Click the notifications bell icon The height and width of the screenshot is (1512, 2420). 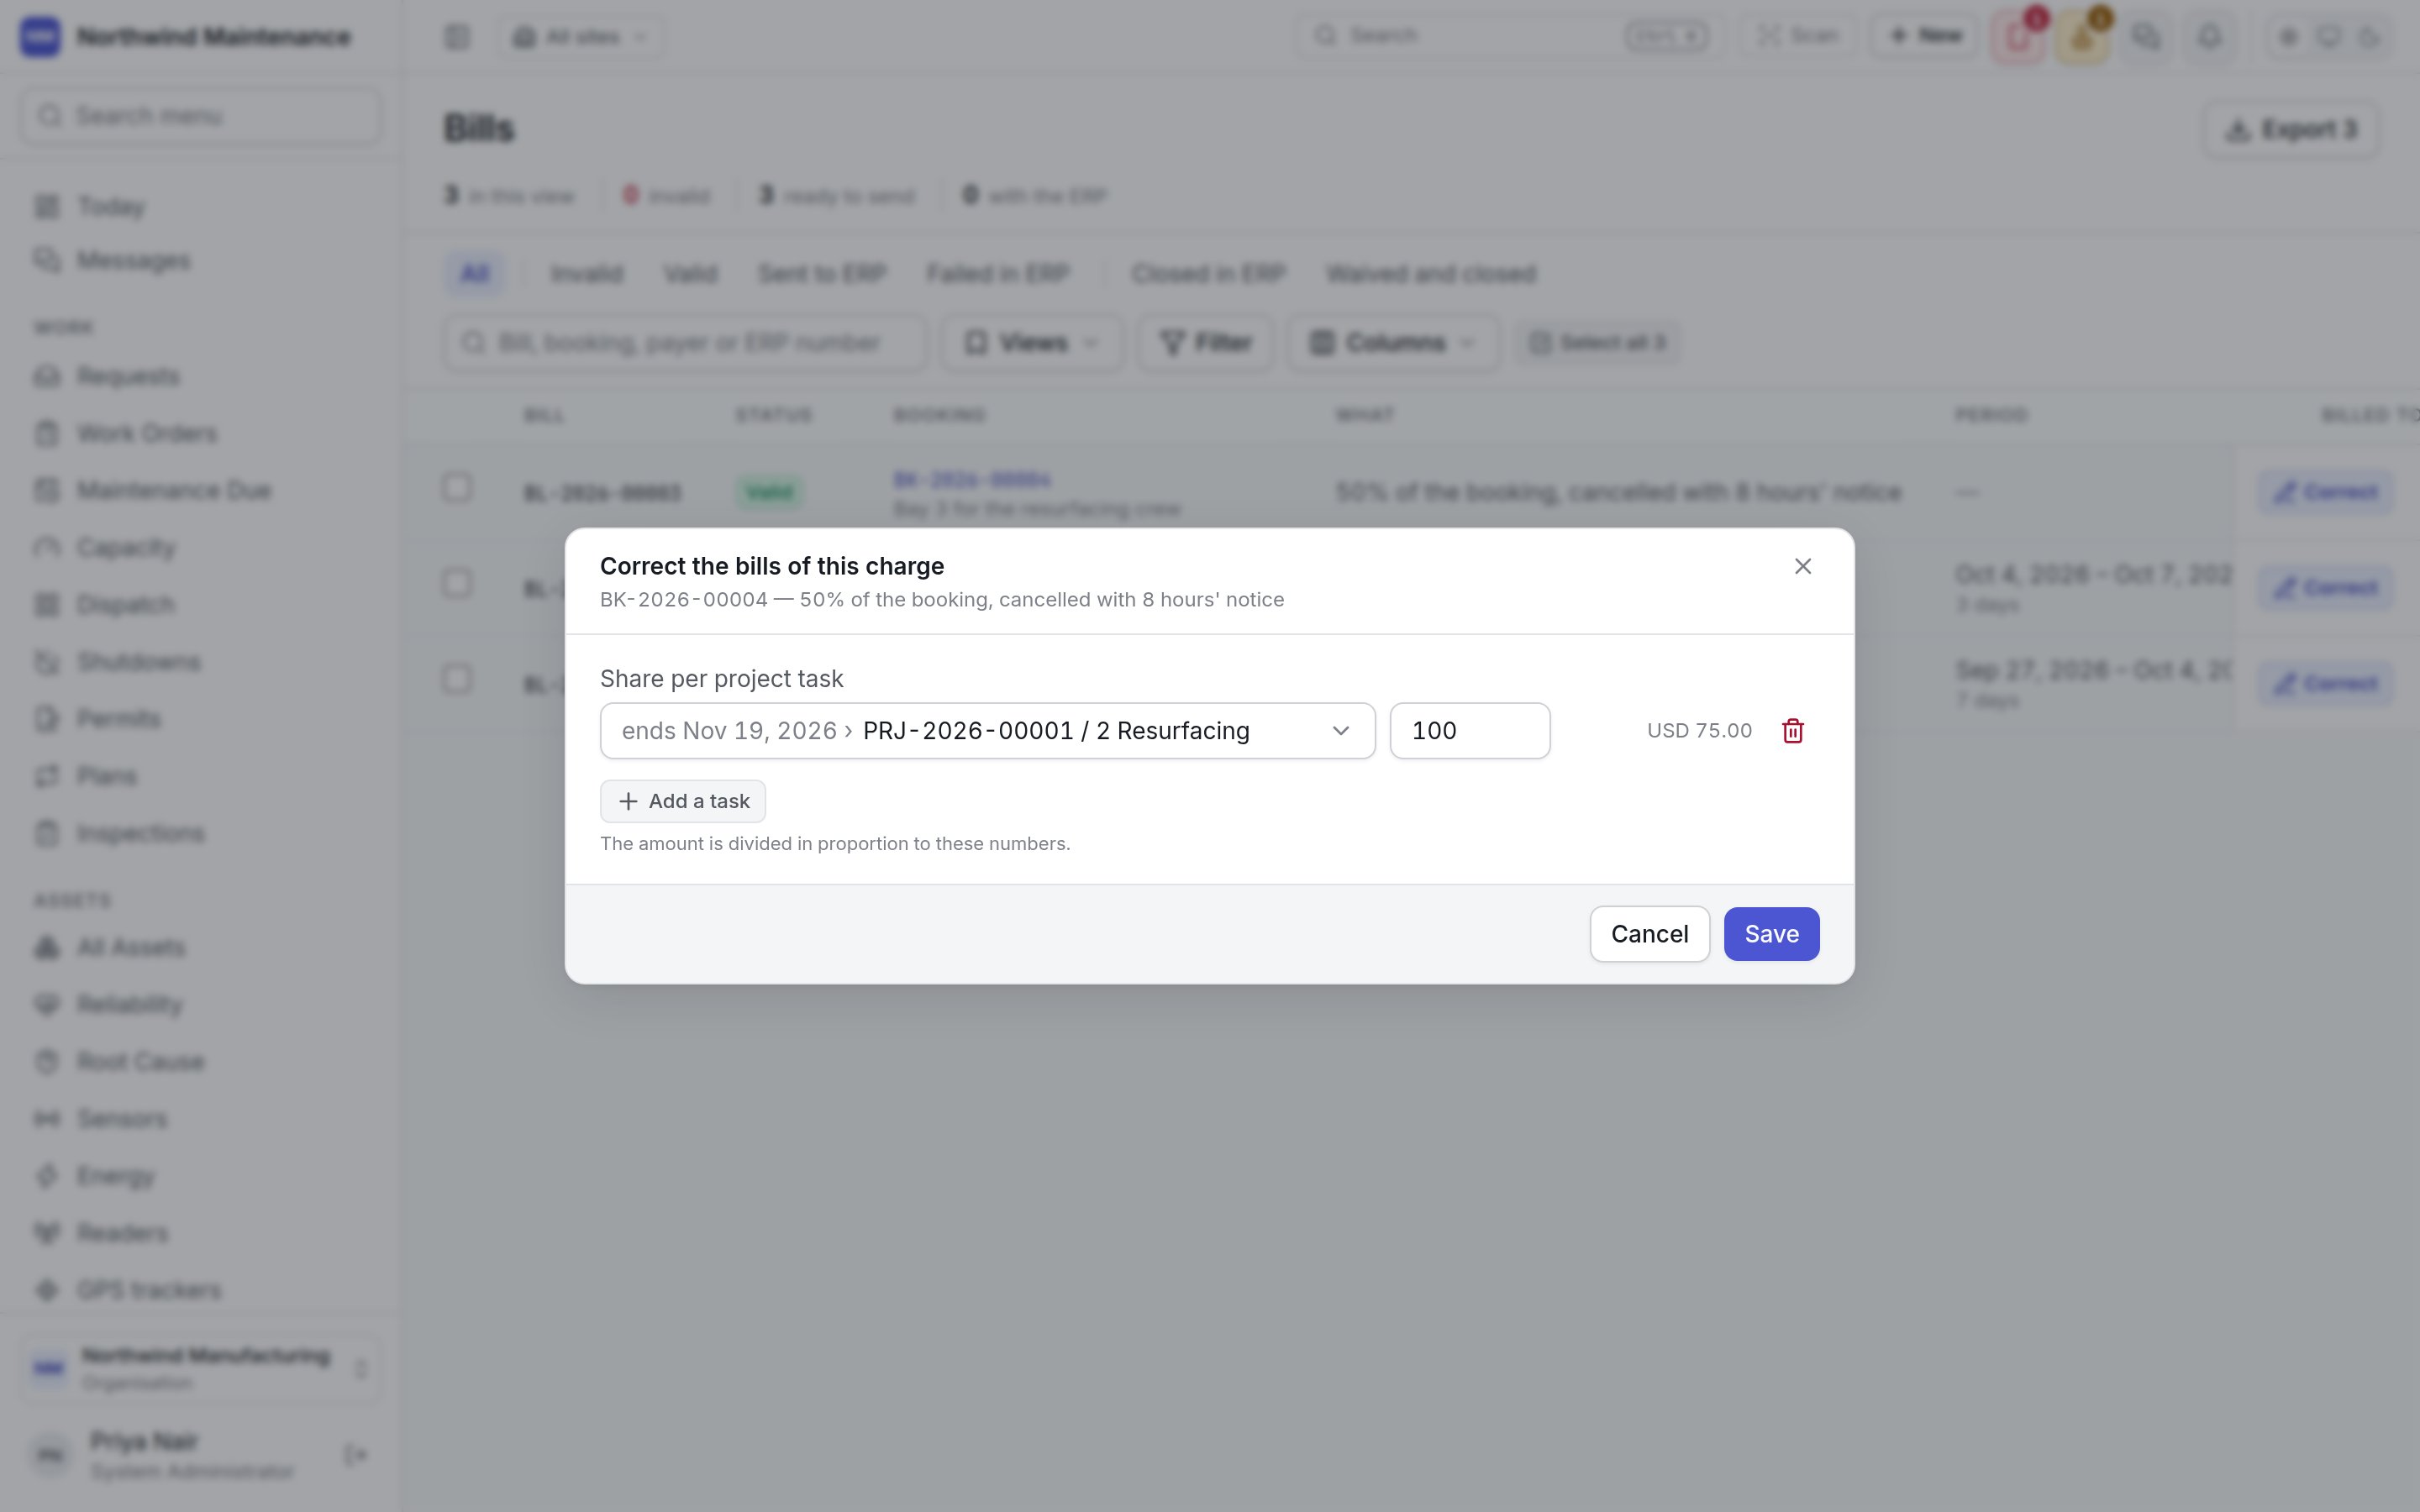2209,37
